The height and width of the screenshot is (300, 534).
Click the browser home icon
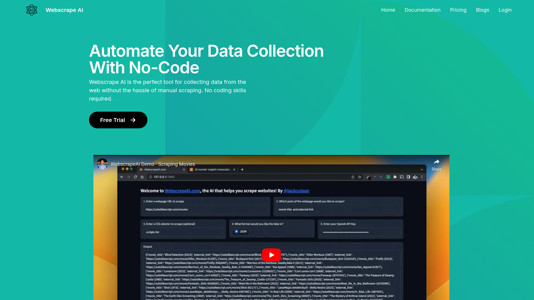click(142, 177)
